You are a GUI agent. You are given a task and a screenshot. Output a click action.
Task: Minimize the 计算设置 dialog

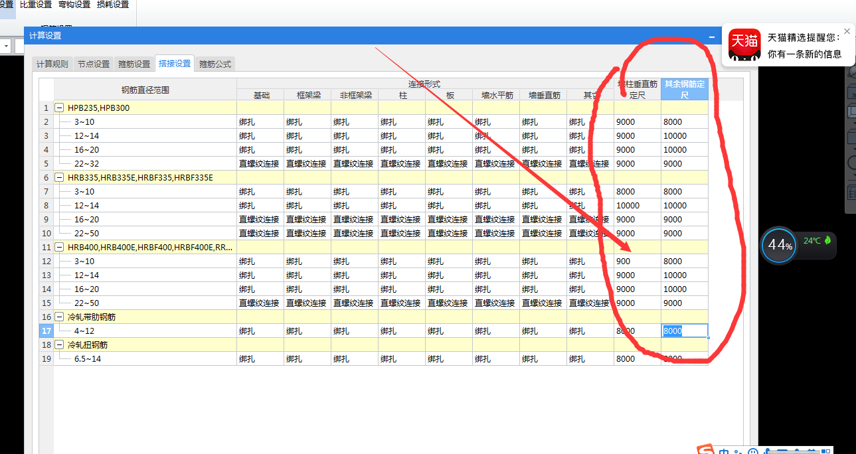click(x=712, y=37)
